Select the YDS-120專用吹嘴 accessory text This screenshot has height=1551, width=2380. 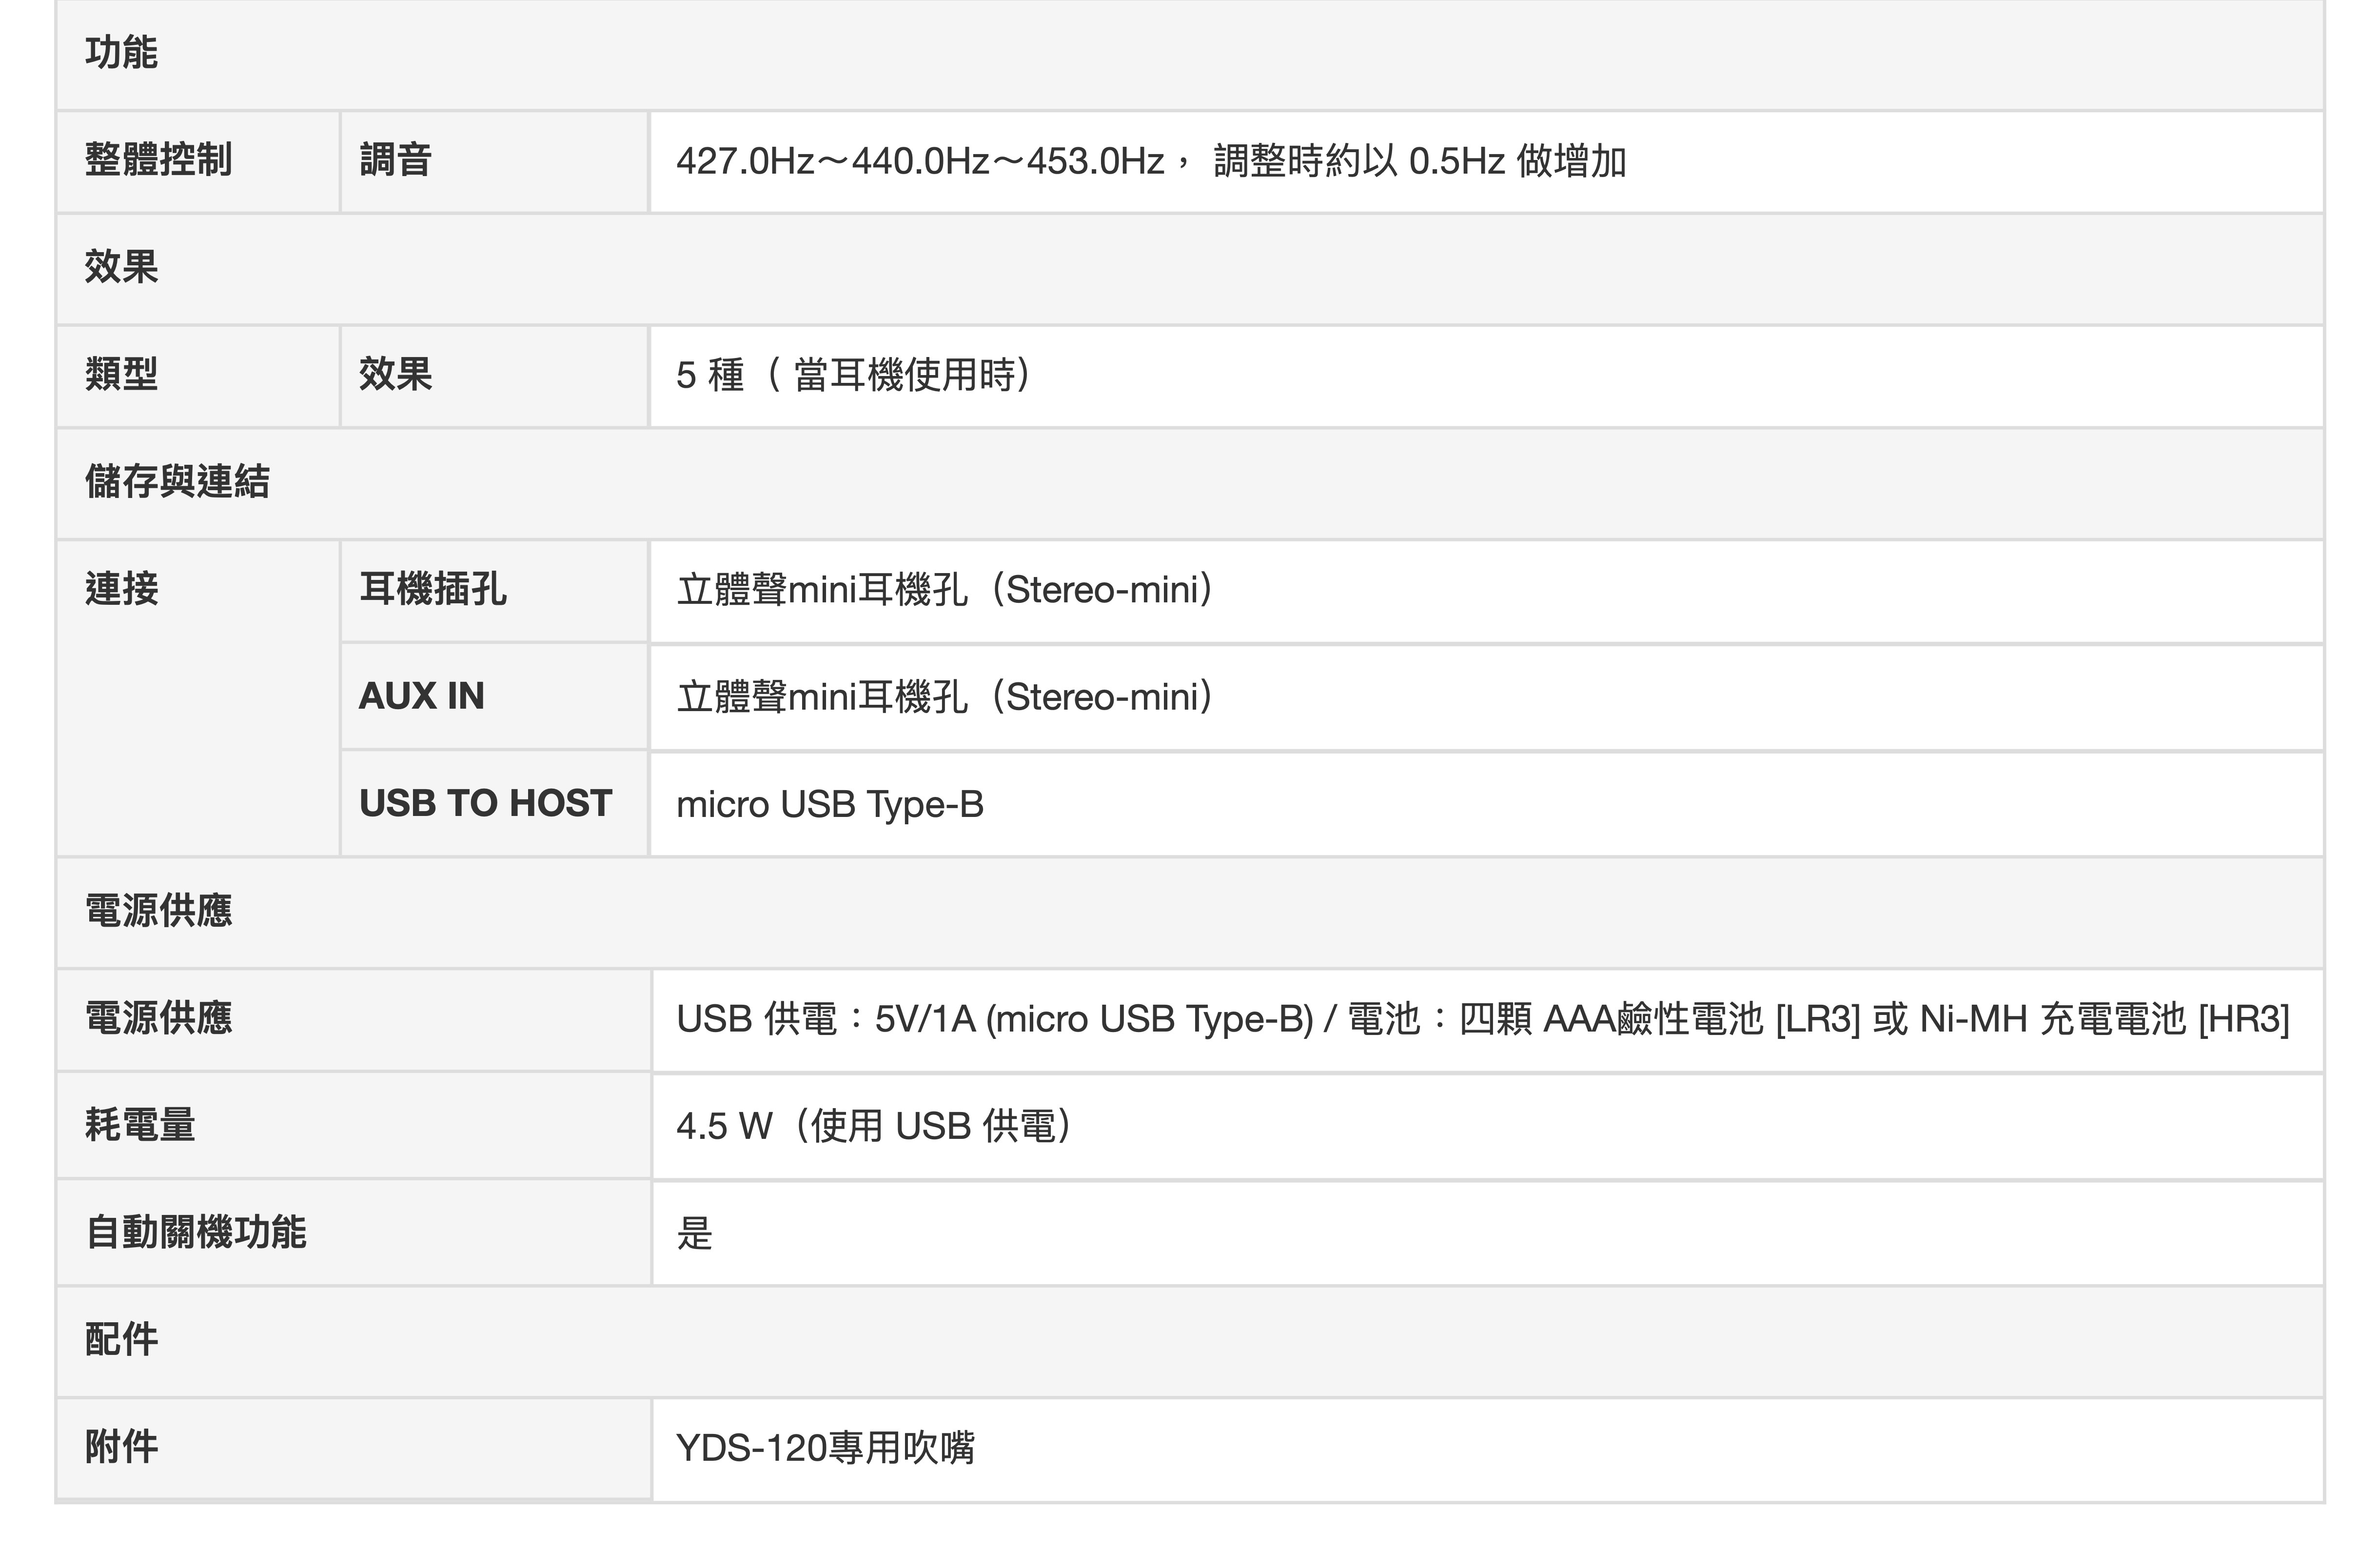coord(825,1447)
